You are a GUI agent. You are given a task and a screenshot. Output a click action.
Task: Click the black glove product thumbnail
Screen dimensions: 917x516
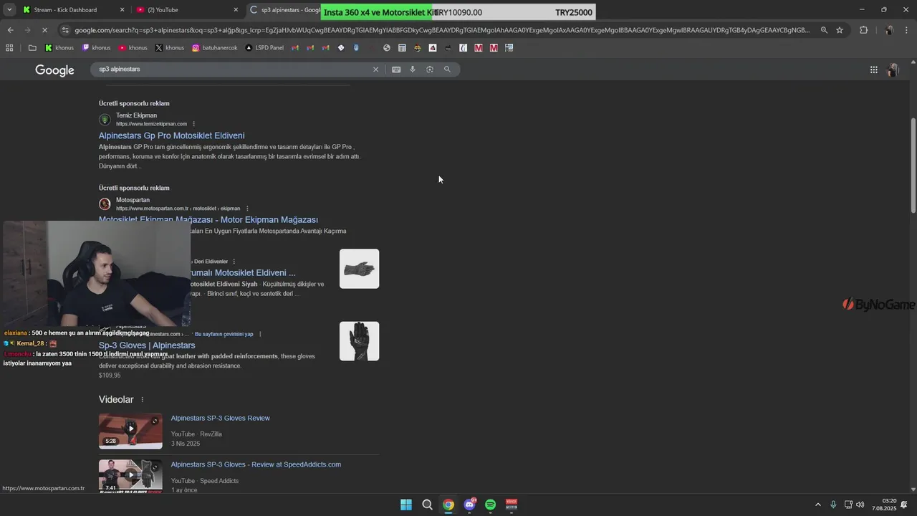(359, 269)
